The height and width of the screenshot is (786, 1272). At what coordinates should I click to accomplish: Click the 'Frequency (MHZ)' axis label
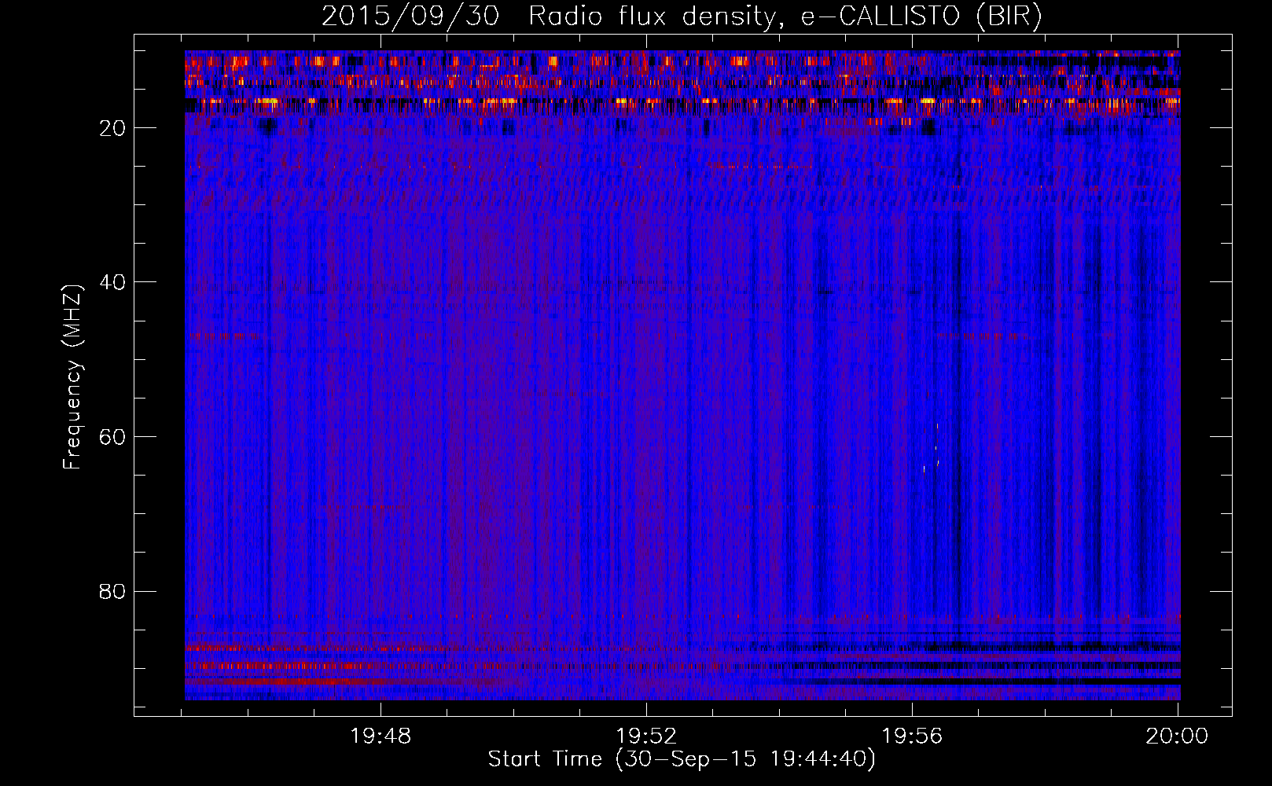(x=72, y=377)
